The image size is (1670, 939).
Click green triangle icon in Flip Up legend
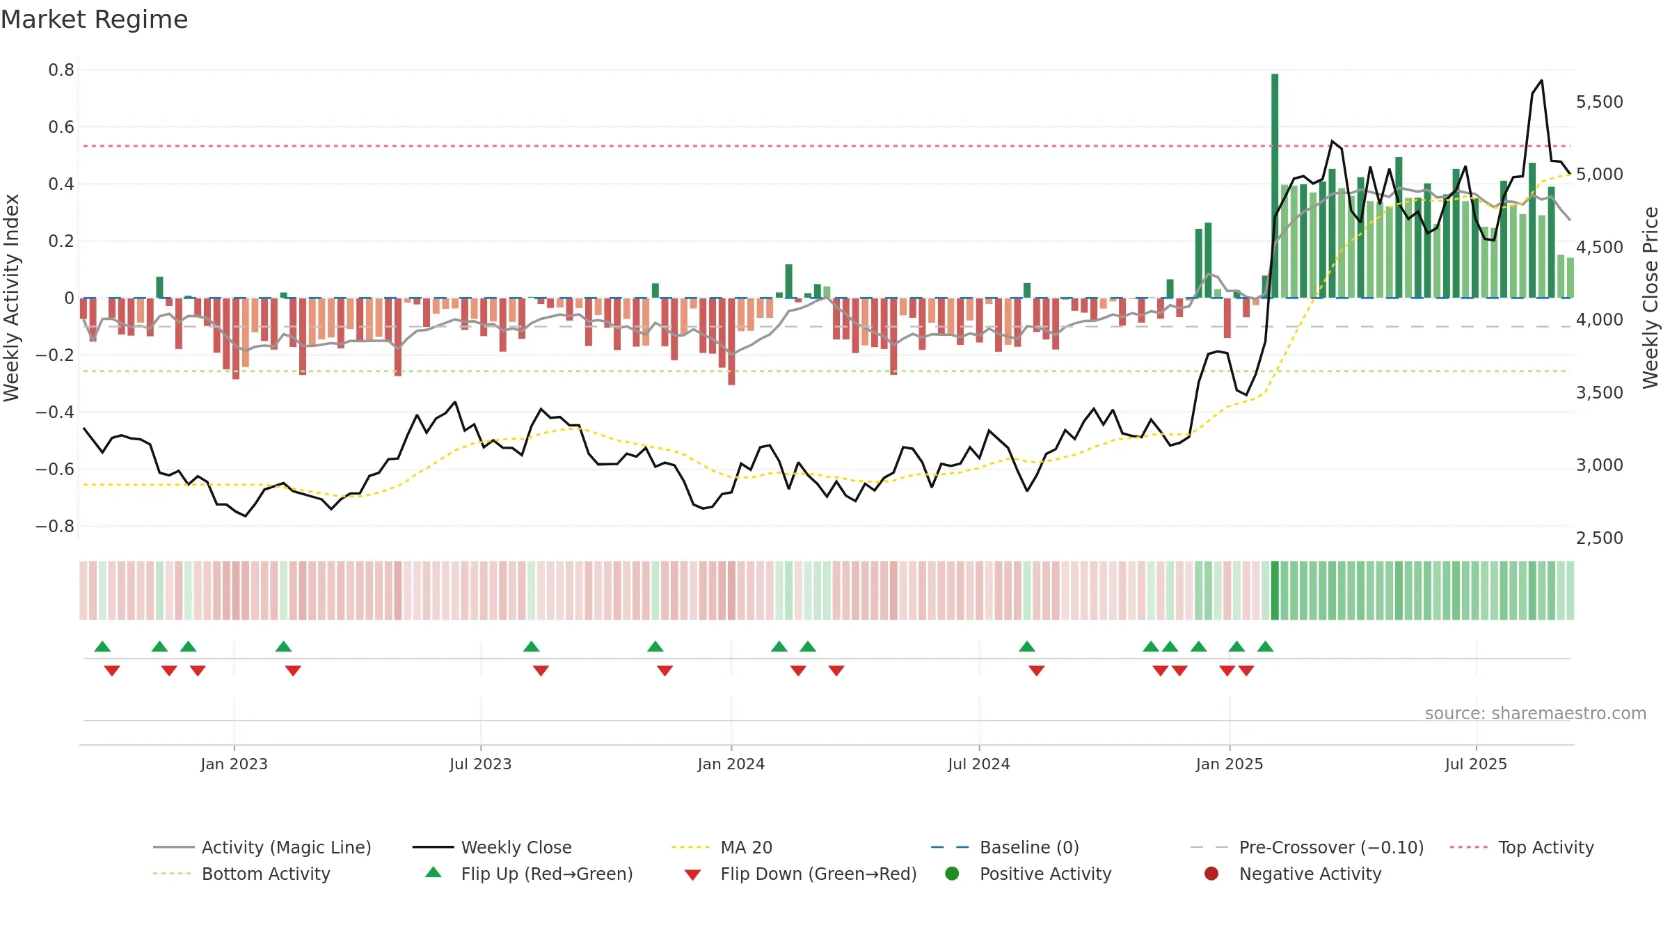[x=434, y=872]
